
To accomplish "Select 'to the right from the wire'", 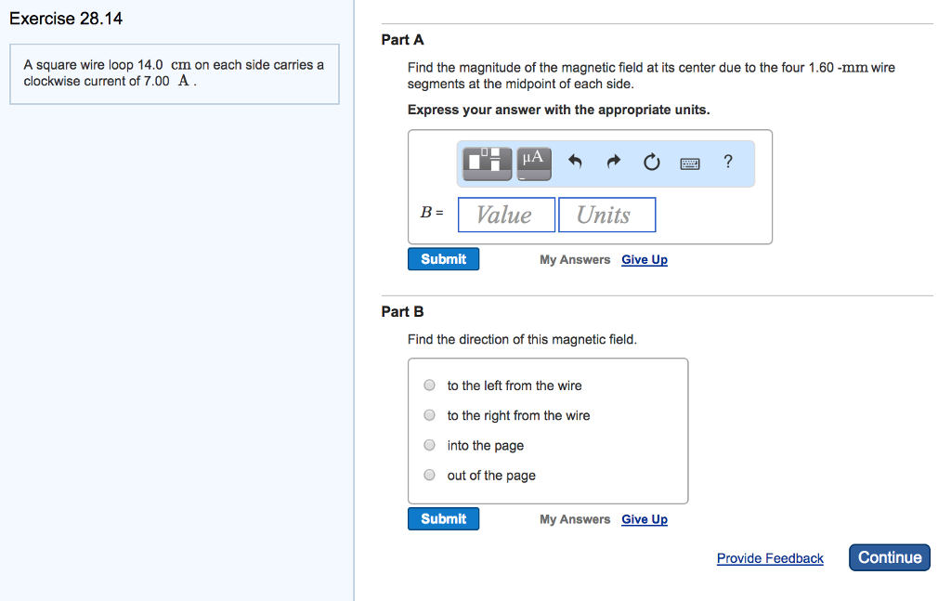I will click(429, 415).
